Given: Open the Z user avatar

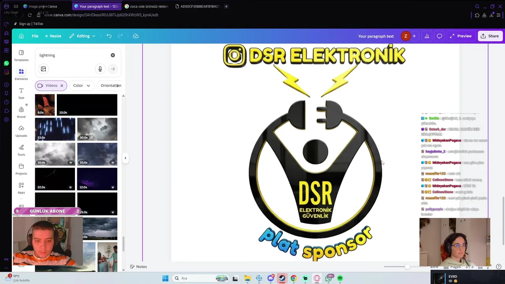Looking at the screenshot, I should pyautogui.click(x=406, y=36).
